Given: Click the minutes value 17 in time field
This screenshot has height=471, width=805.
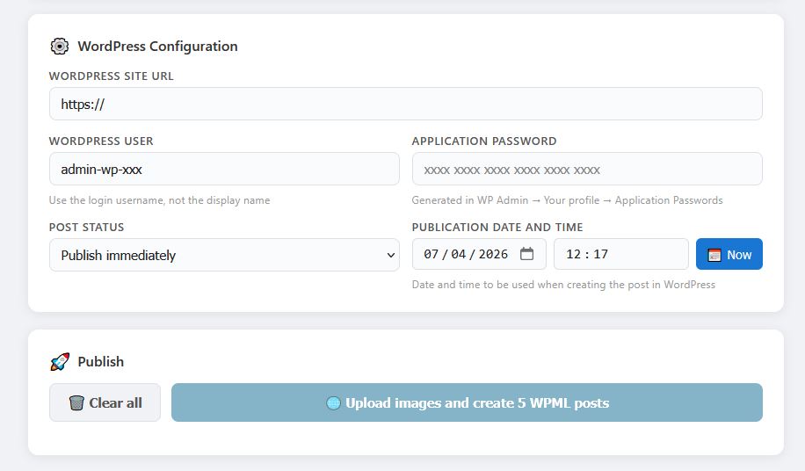Looking at the screenshot, I should click(601, 254).
